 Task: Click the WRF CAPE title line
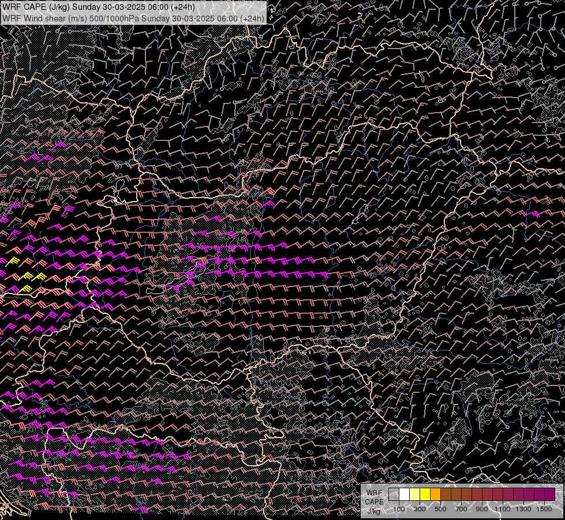(x=98, y=7)
